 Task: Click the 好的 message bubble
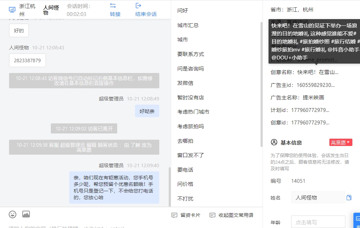click(19, 31)
